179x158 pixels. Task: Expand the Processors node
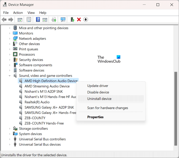point(10,55)
